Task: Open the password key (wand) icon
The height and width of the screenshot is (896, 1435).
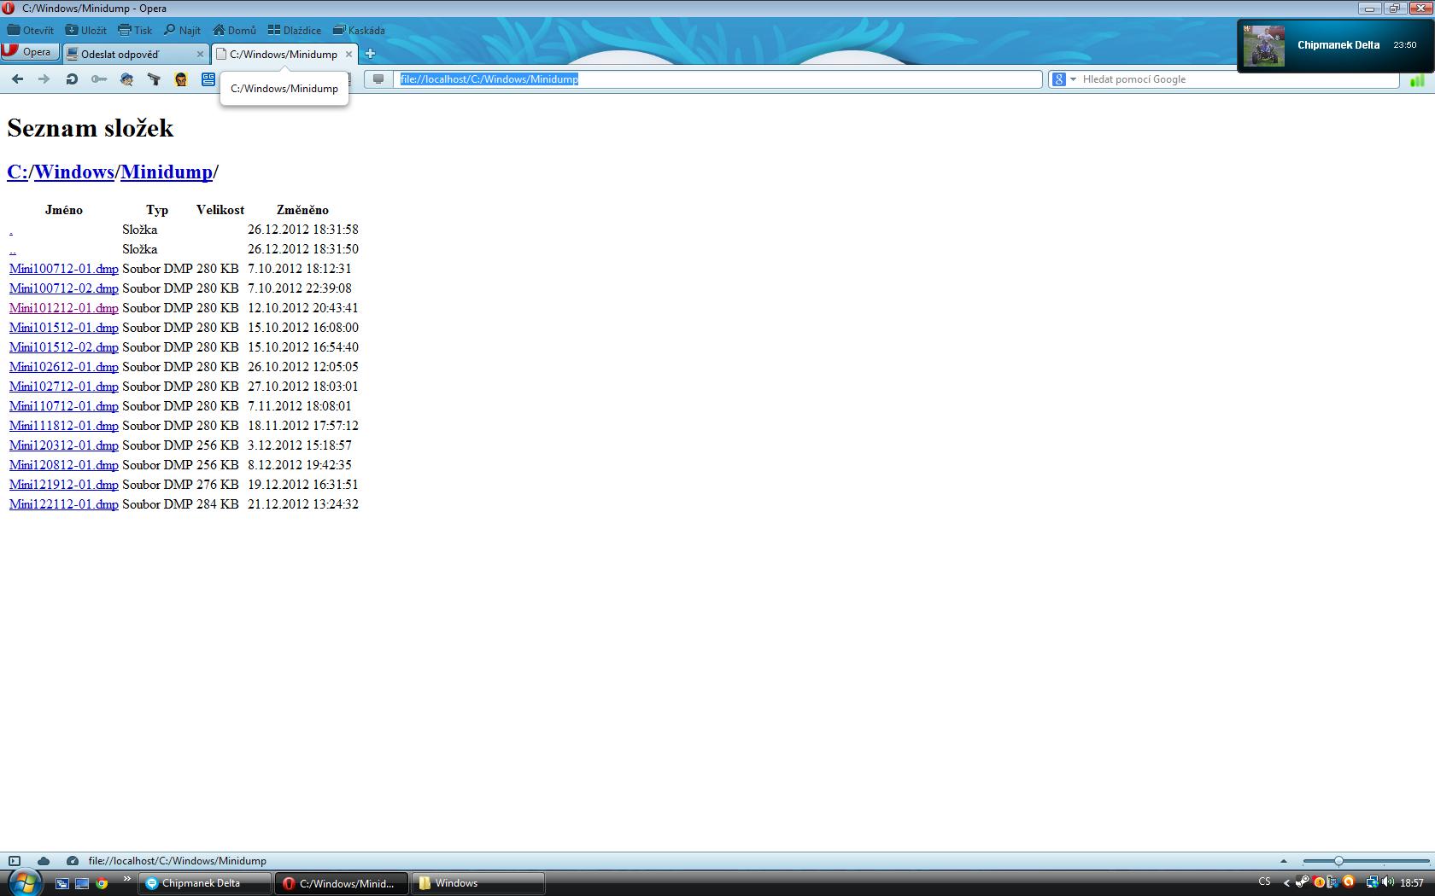Action: tap(99, 79)
